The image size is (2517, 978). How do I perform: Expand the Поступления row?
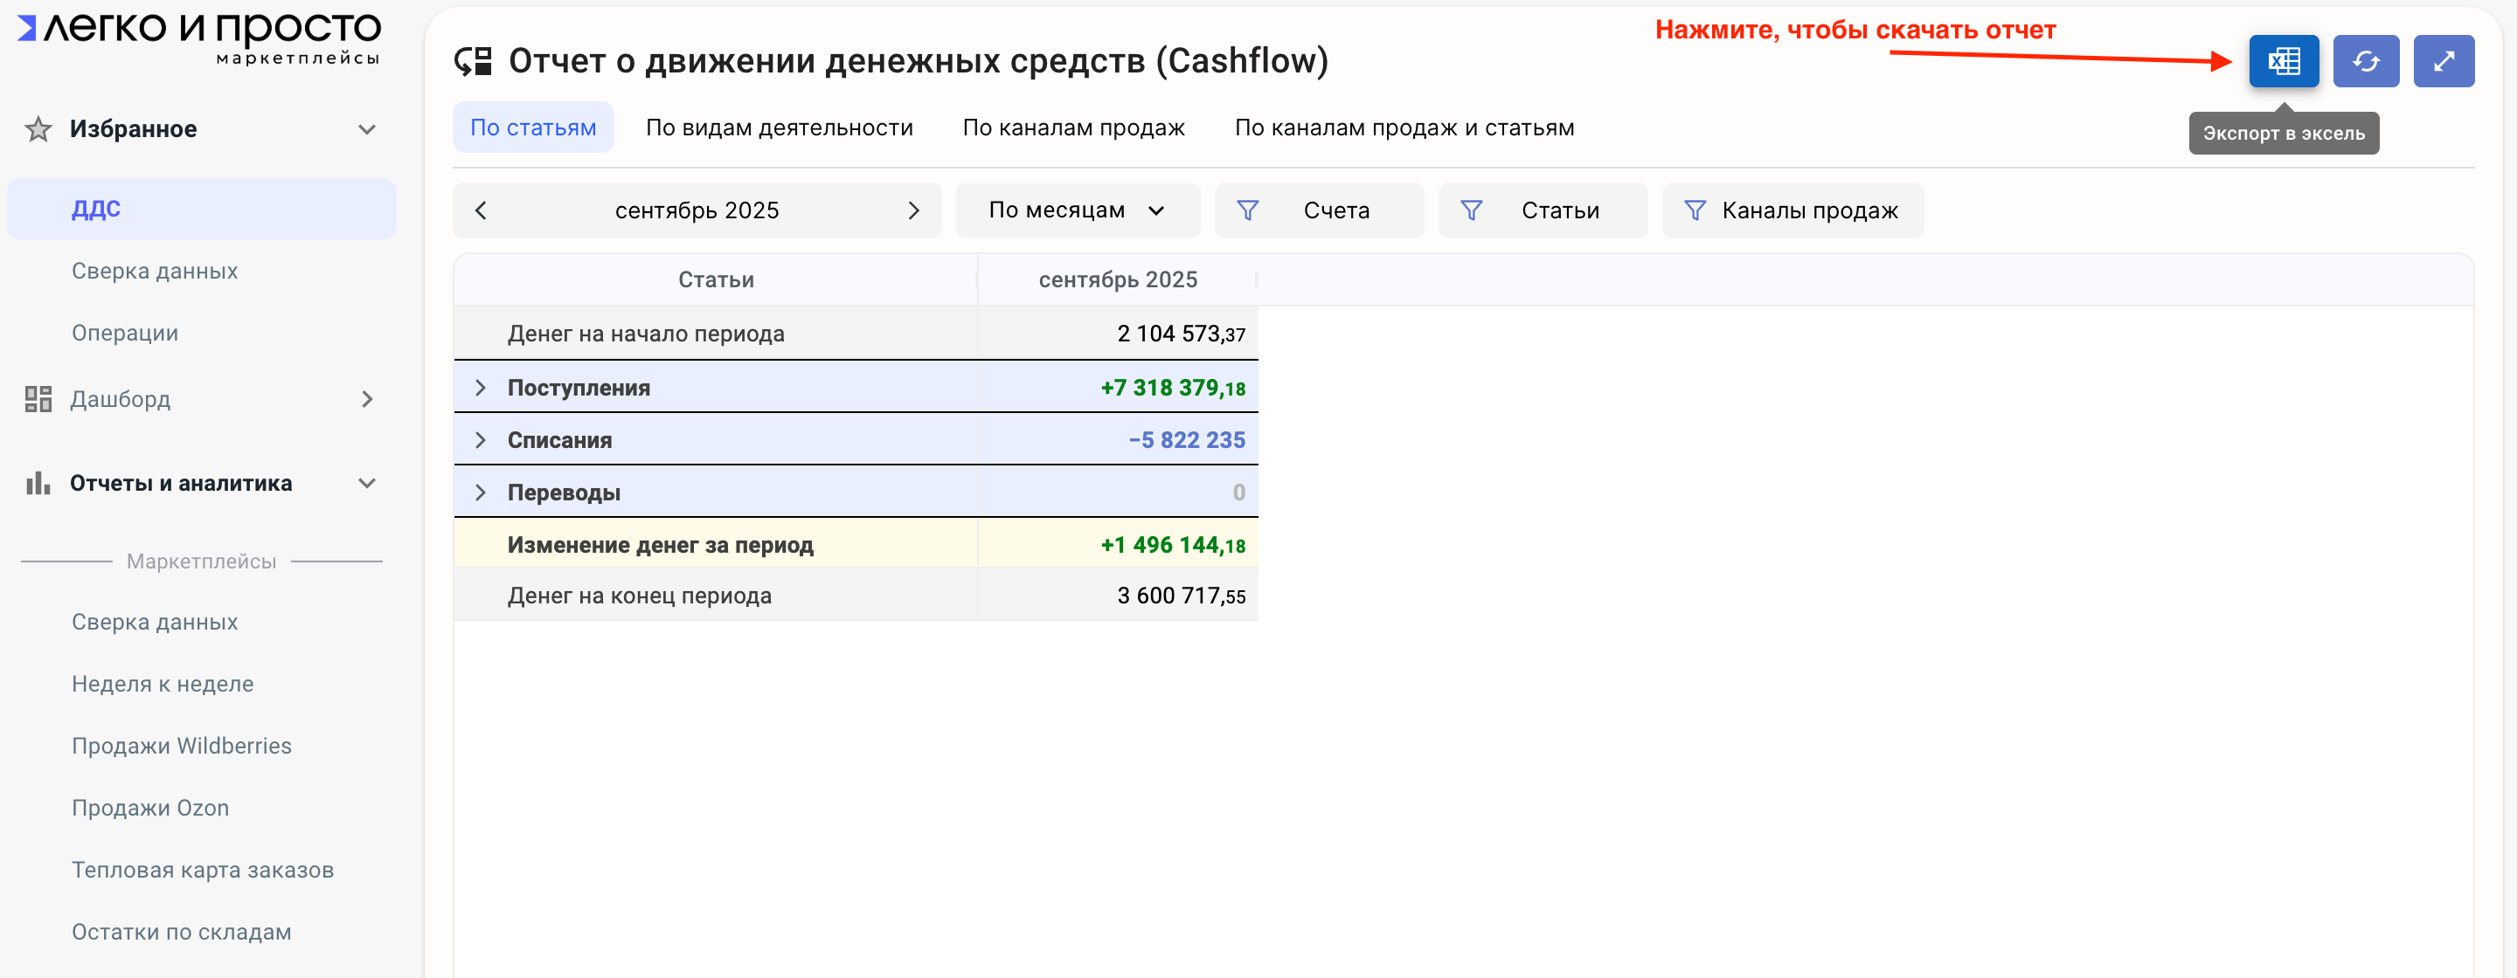point(481,388)
